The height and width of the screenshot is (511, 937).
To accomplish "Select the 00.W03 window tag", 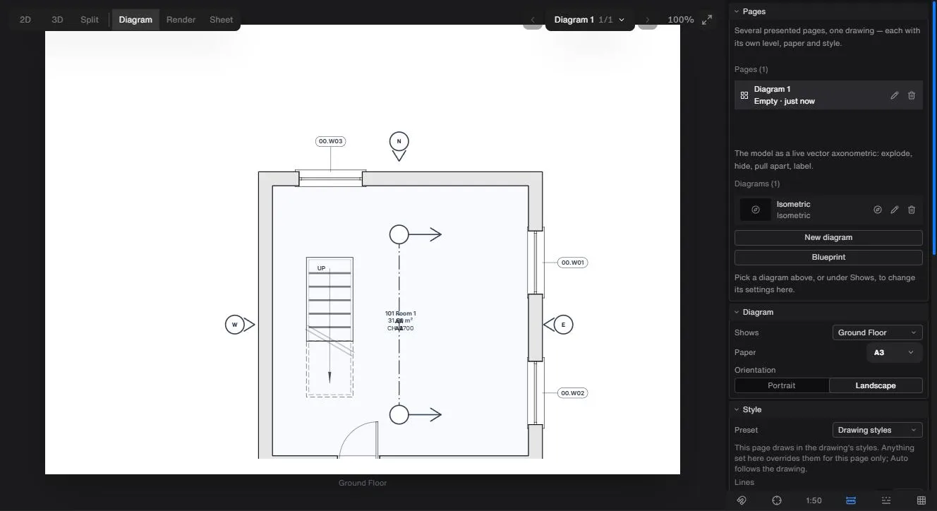I will pos(330,141).
